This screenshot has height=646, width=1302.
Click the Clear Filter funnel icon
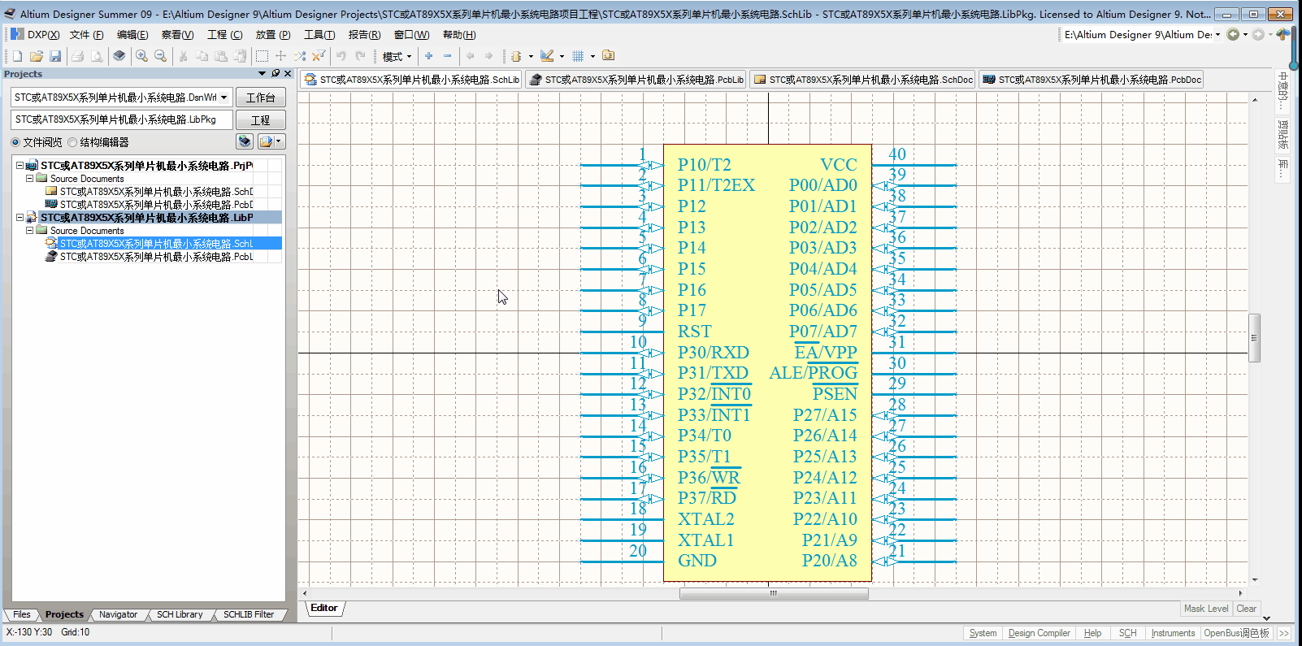(x=319, y=56)
